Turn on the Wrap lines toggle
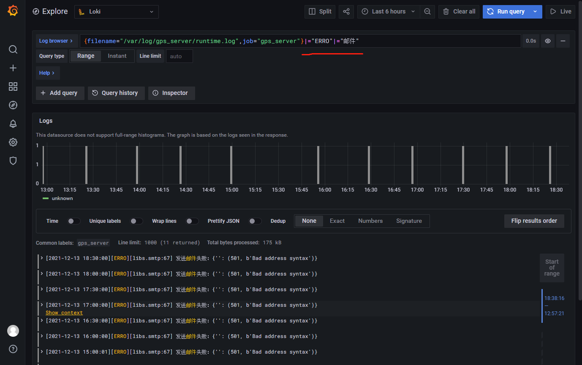Viewport: 582px width, 365px height. [192, 221]
